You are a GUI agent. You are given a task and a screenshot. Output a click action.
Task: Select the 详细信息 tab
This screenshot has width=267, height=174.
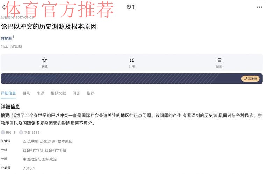[x=8, y=93]
